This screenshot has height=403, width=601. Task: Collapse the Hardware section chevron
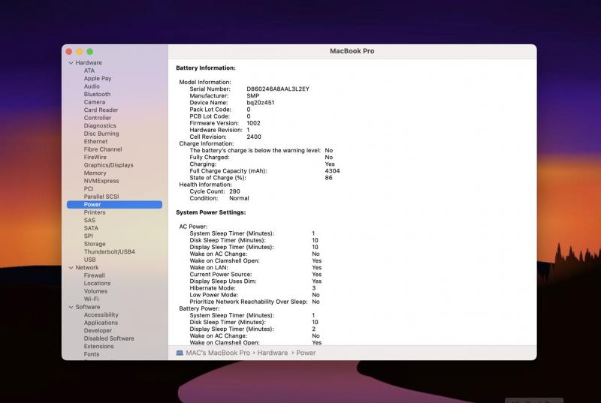[71, 63]
